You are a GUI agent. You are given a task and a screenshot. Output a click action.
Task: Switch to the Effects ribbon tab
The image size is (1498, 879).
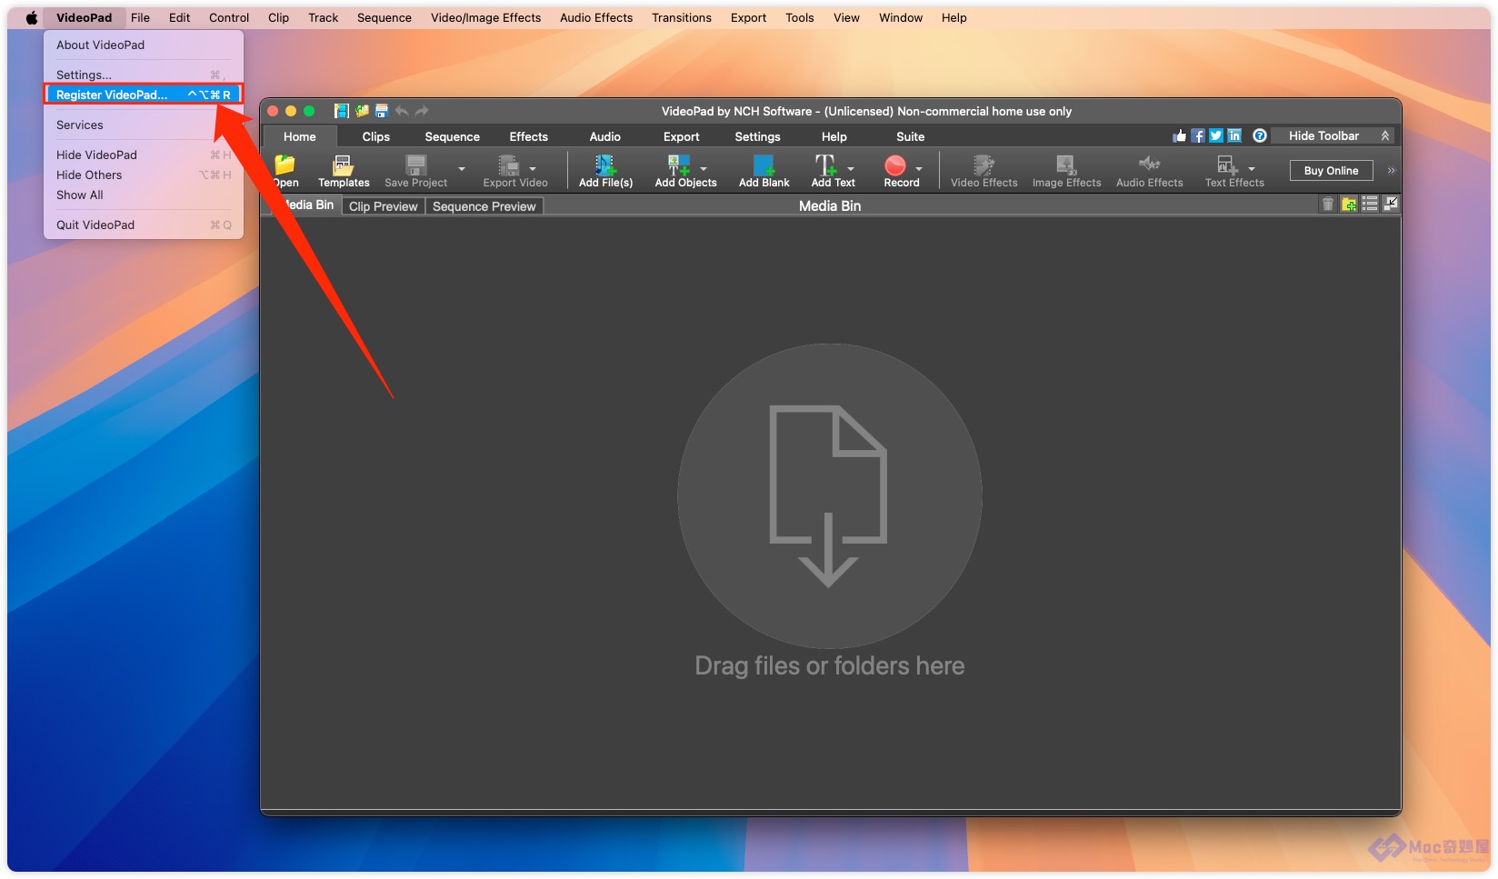pos(528,136)
